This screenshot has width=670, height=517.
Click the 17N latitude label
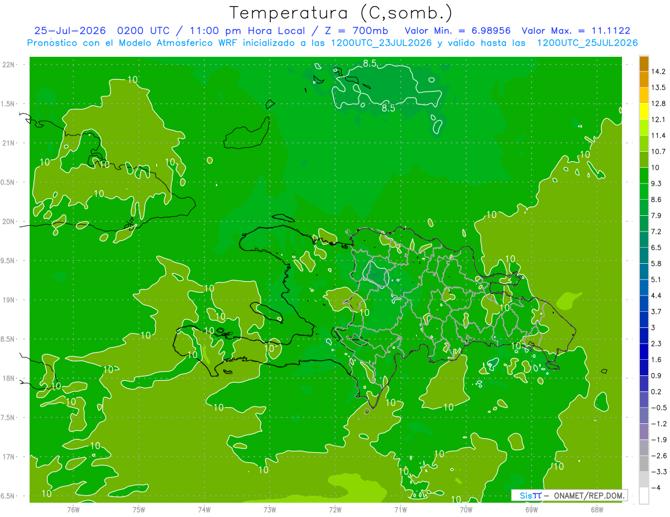pos(9,457)
